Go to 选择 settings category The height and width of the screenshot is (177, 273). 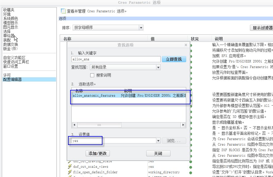pos(7,31)
